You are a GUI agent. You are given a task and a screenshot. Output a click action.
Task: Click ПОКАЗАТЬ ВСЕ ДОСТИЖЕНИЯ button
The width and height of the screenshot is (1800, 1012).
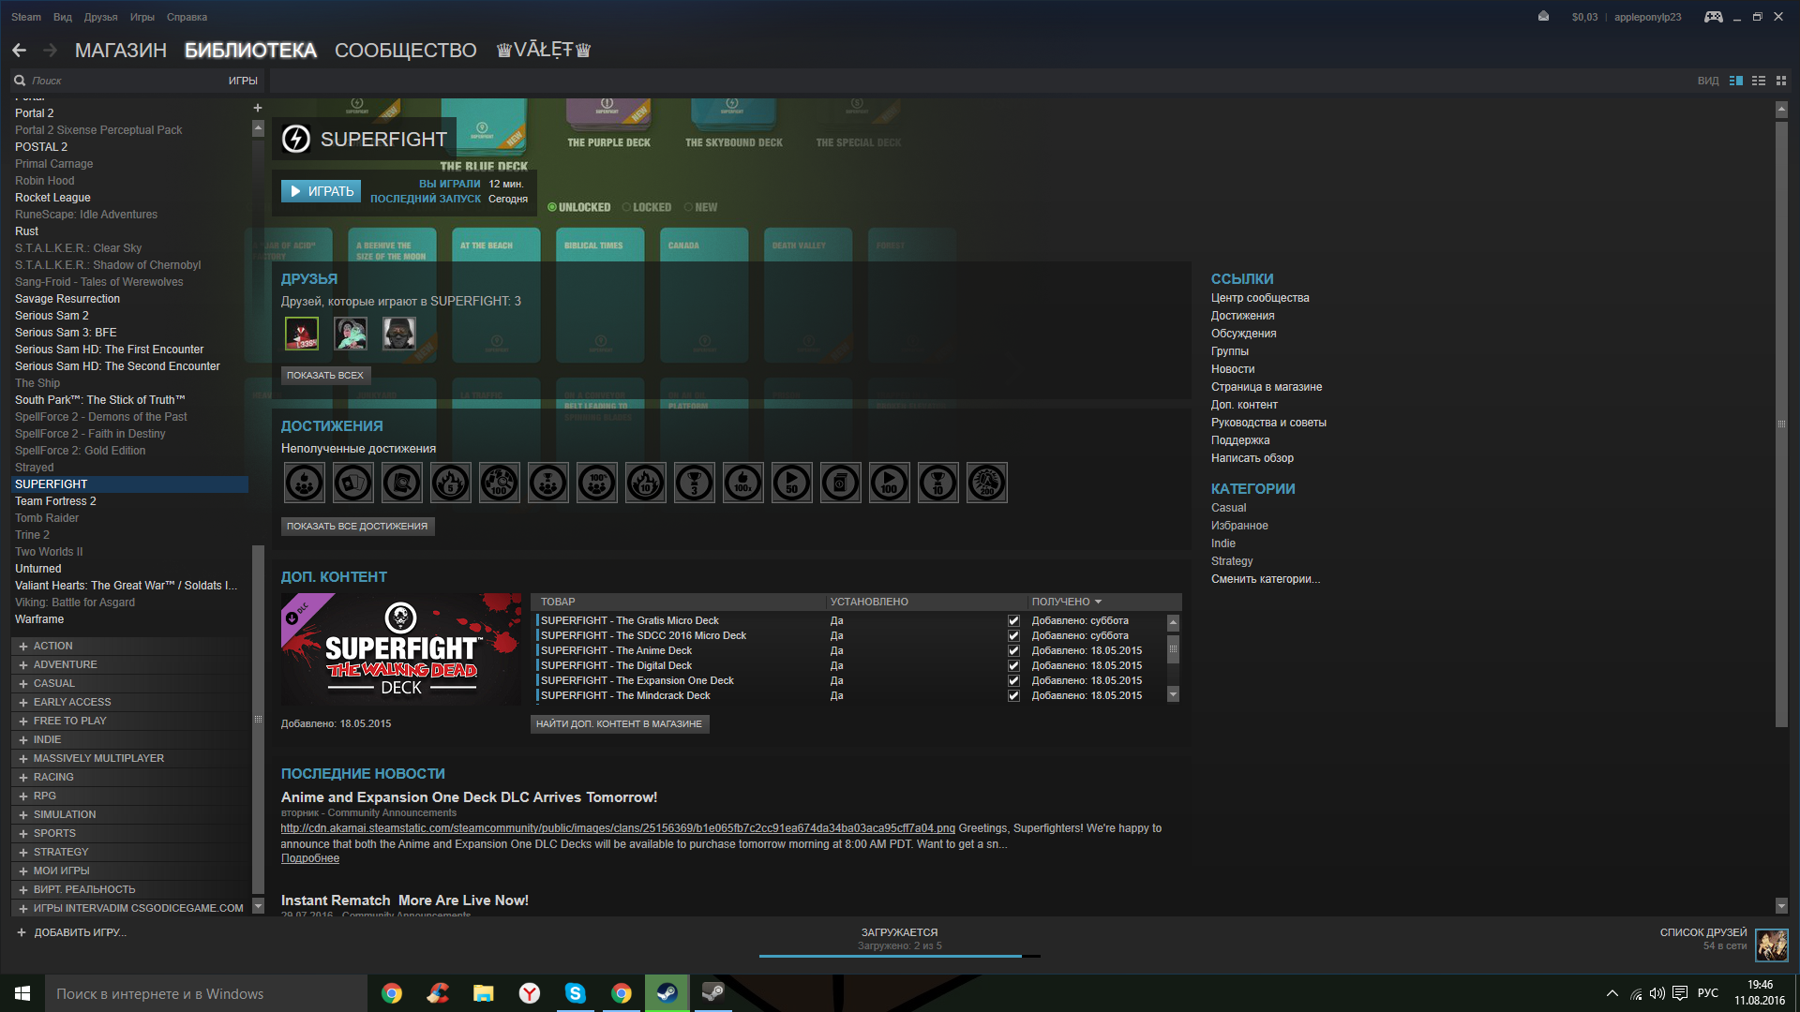pyautogui.click(x=357, y=526)
